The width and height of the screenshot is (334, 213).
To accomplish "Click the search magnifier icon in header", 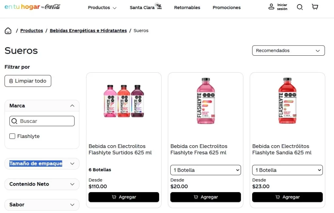I will pos(300,7).
